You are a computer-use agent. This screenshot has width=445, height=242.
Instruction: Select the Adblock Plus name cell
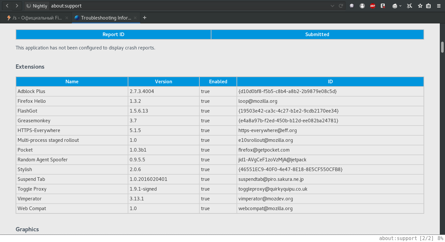tap(72, 91)
